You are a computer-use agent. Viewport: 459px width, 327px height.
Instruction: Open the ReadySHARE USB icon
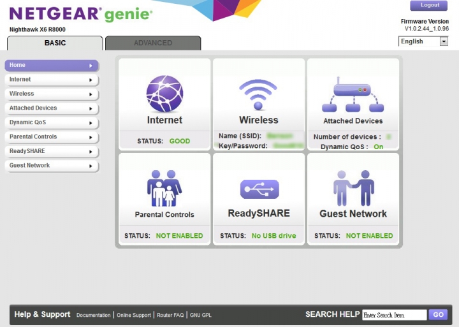click(x=259, y=189)
